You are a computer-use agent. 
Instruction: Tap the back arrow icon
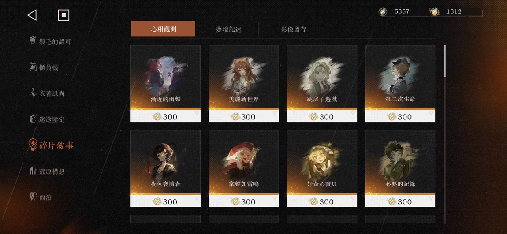[x=32, y=15]
